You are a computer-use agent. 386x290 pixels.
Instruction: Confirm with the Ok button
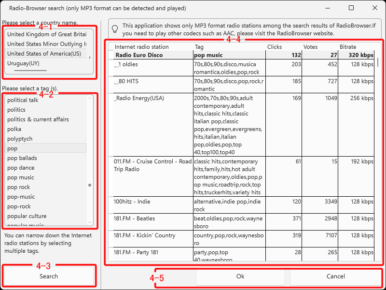tap(240, 276)
